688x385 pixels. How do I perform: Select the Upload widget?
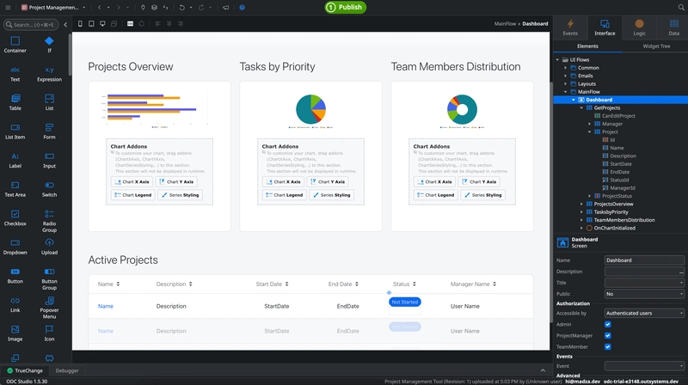(x=49, y=247)
